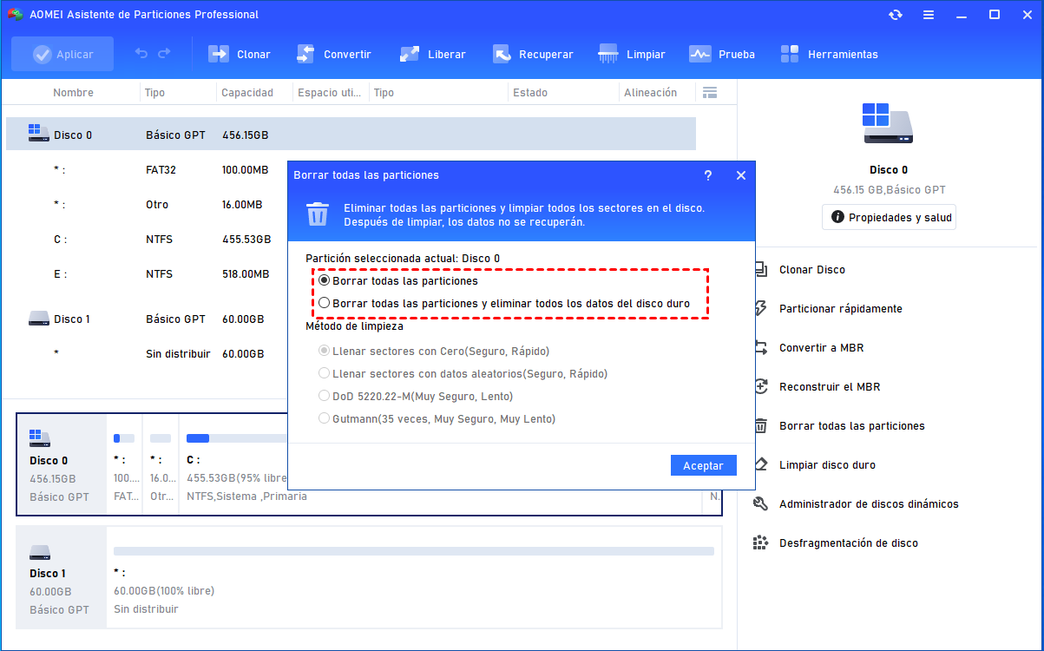The width and height of the screenshot is (1044, 651).
Task: Select the Clonar tool in the toolbar
Action: 240,53
